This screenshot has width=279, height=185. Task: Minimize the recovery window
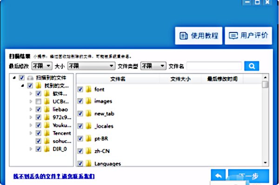(247, 2)
